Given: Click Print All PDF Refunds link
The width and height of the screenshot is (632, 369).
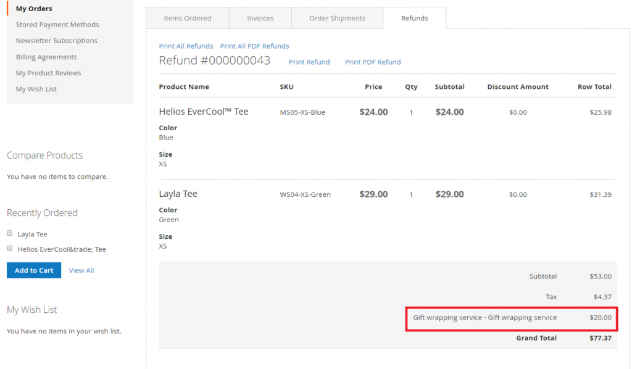Looking at the screenshot, I should click(254, 46).
